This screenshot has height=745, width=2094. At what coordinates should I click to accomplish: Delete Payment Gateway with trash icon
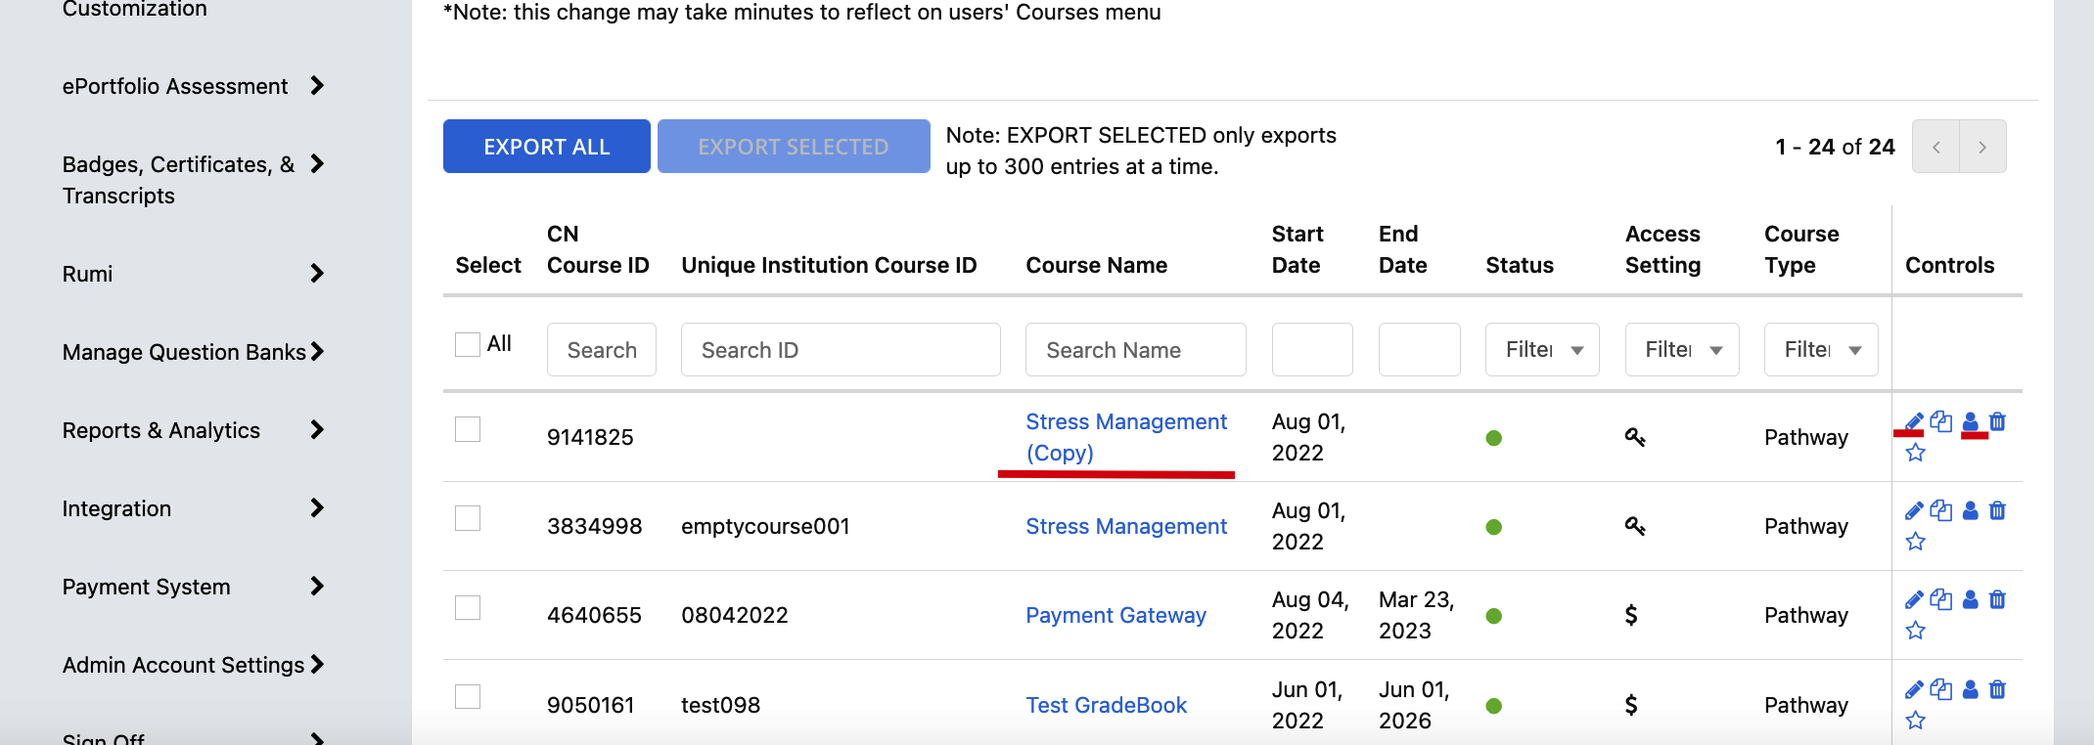[x=1998, y=600]
